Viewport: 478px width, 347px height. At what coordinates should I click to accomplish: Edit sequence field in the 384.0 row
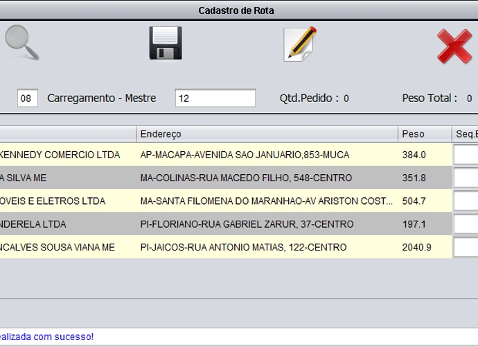tap(466, 155)
